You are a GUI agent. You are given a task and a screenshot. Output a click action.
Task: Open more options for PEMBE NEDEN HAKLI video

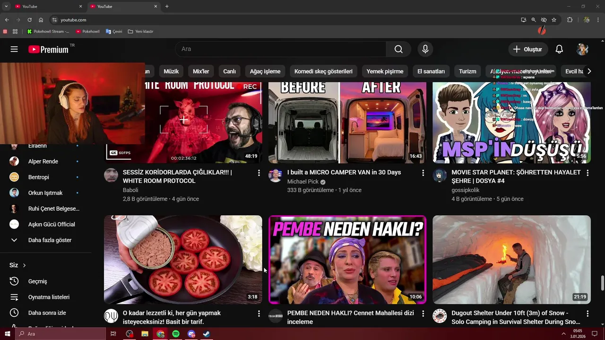tap(423, 314)
